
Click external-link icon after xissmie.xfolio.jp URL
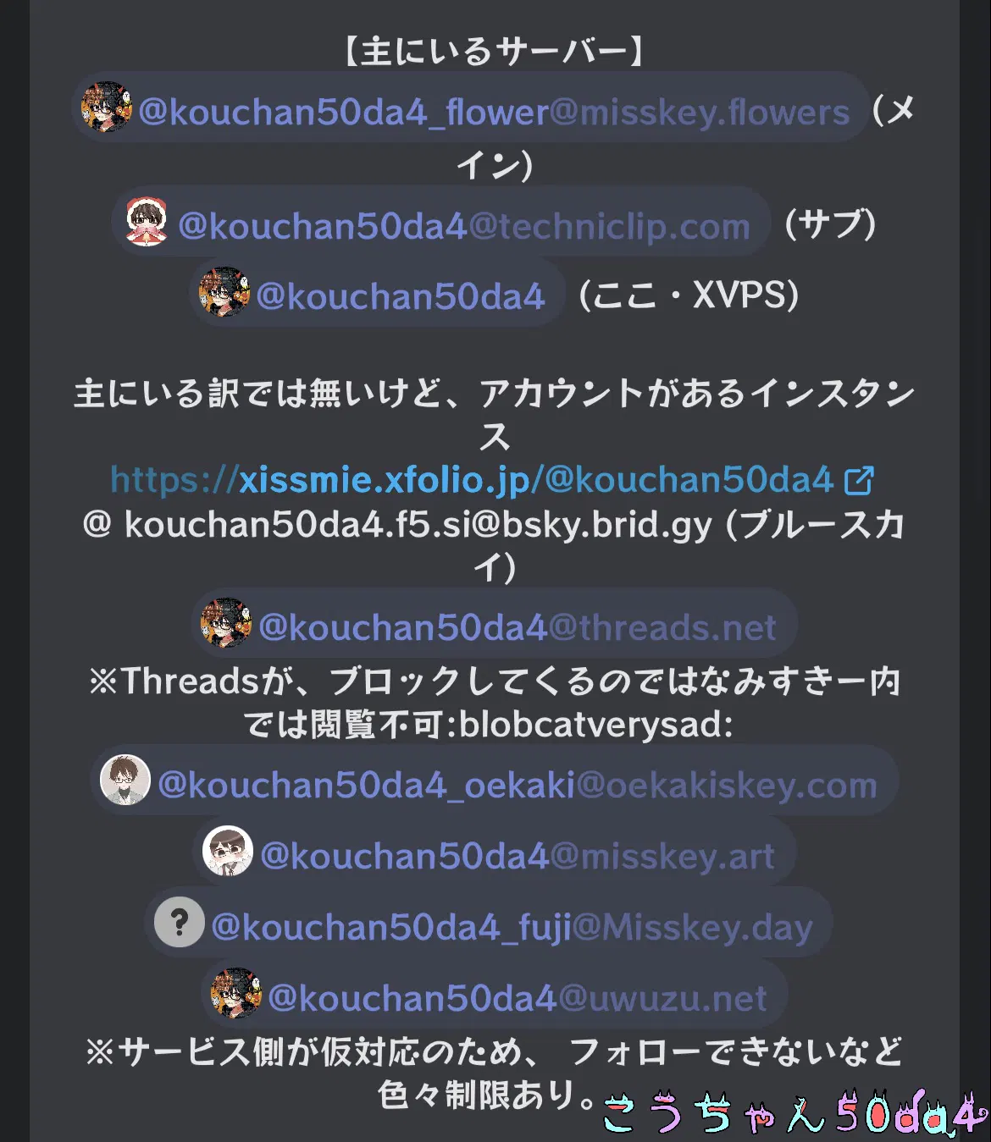click(x=859, y=481)
